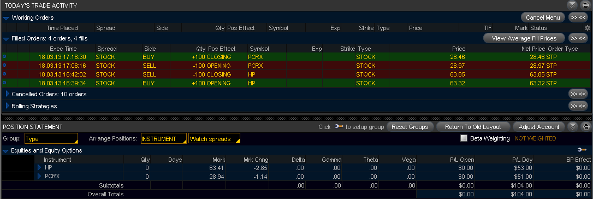Viewport: 593px width, 199px height.
Task: Click the Working Orders '>> <<' width toggle
Action: [578, 17]
